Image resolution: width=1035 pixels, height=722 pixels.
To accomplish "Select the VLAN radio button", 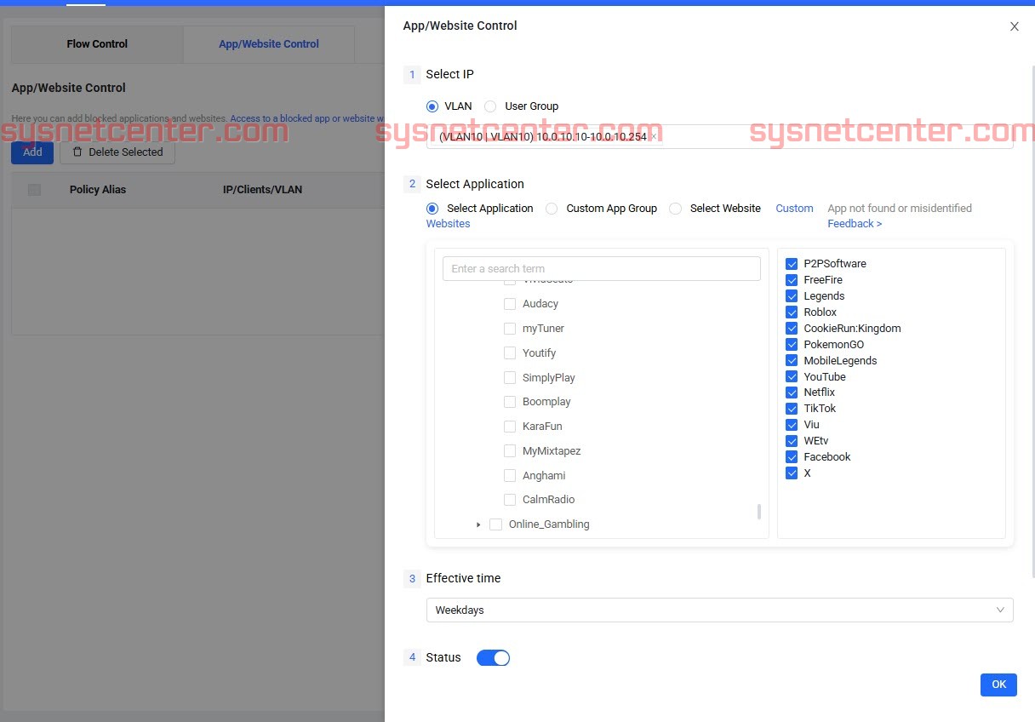I will pos(433,106).
